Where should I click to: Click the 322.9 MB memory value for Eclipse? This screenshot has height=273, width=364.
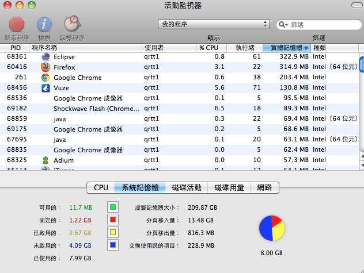click(294, 56)
